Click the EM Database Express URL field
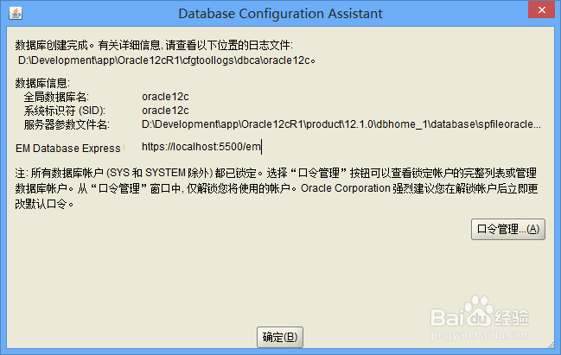Viewport: 561px width, 355px height. click(x=201, y=147)
